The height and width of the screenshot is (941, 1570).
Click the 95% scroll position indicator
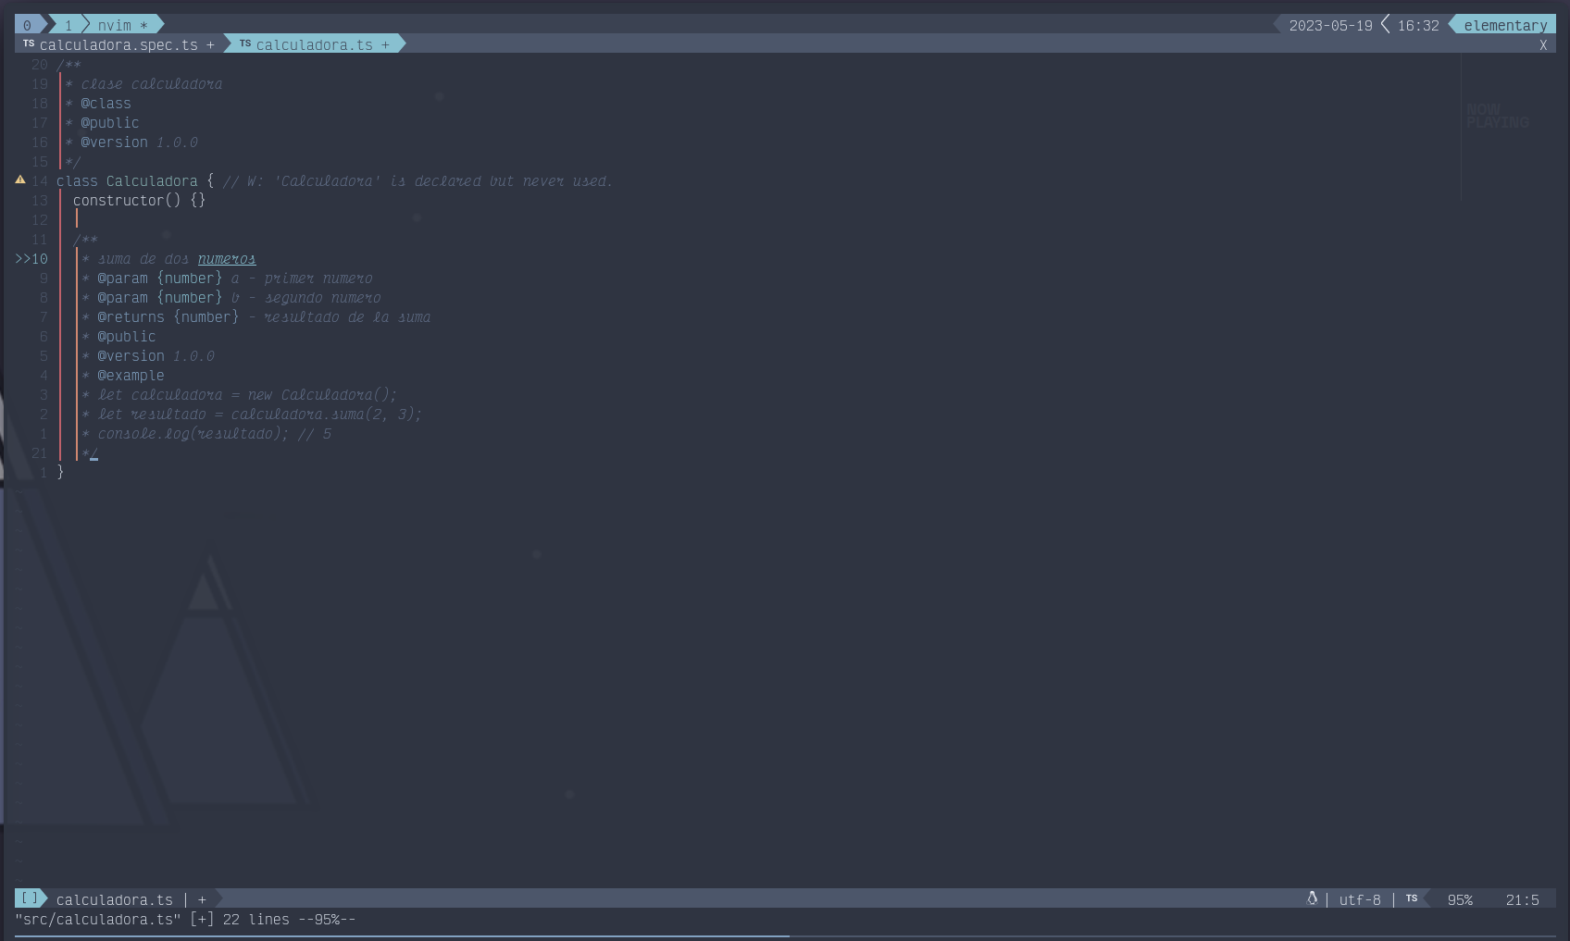pos(1460,899)
